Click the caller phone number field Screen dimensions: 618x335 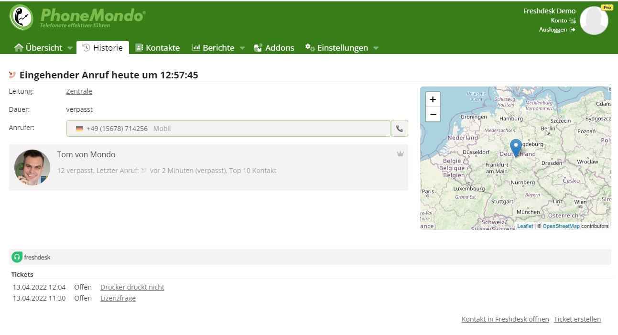(x=228, y=129)
